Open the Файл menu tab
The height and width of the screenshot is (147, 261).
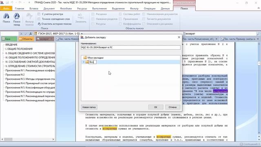pyautogui.click(x=6, y=8)
